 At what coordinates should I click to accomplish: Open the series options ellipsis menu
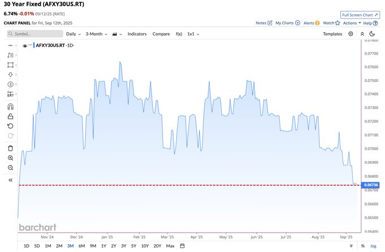coord(30,45)
